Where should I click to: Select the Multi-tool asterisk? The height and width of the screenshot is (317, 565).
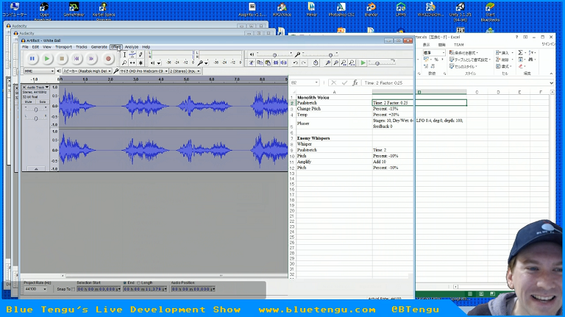(141, 63)
